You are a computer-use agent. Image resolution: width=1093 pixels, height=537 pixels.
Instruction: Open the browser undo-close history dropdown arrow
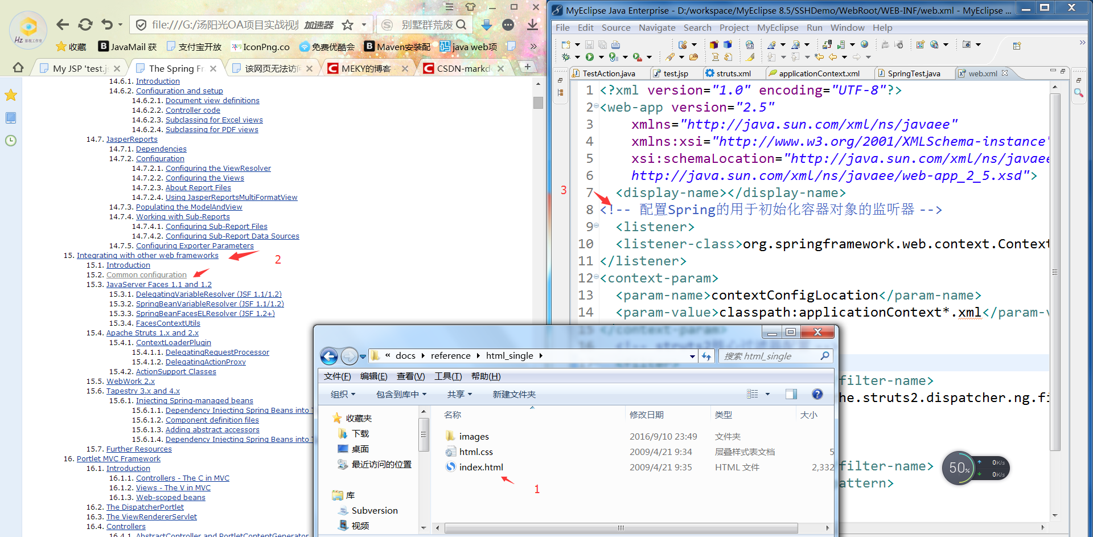pyautogui.click(x=120, y=24)
